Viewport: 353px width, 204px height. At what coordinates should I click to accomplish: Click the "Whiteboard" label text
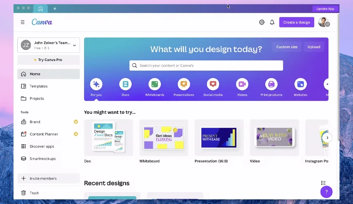click(x=149, y=161)
